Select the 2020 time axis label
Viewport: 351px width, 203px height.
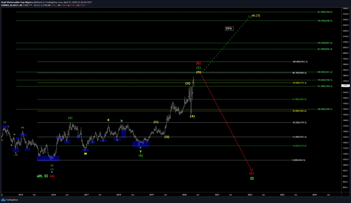(184, 195)
